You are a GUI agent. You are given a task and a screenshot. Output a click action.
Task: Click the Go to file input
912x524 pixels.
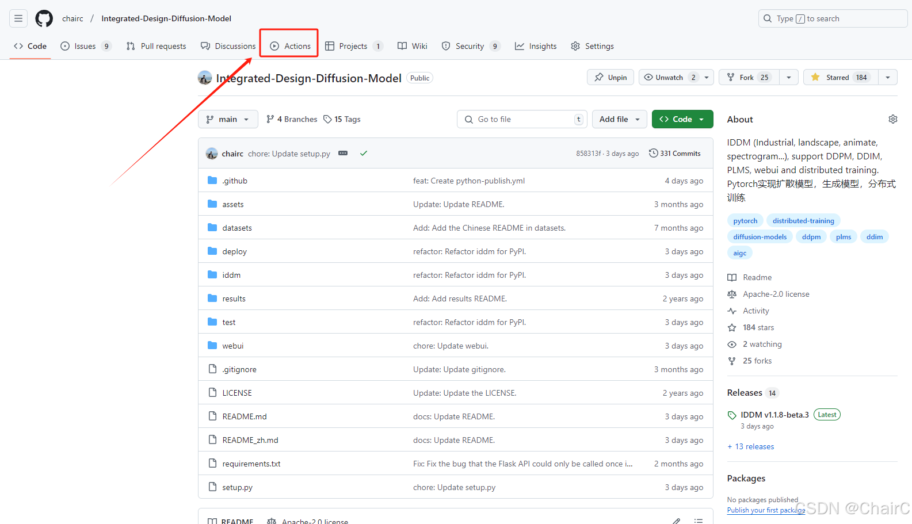pos(522,119)
